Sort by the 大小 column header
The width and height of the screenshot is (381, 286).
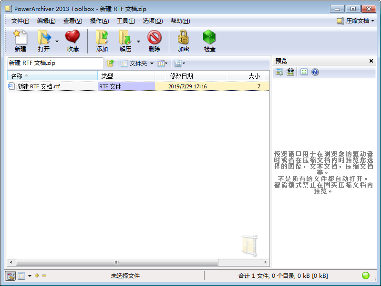pyautogui.click(x=246, y=76)
